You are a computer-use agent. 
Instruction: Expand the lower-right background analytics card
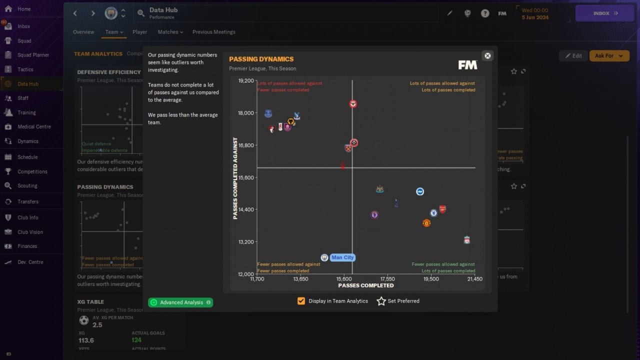(x=523, y=186)
